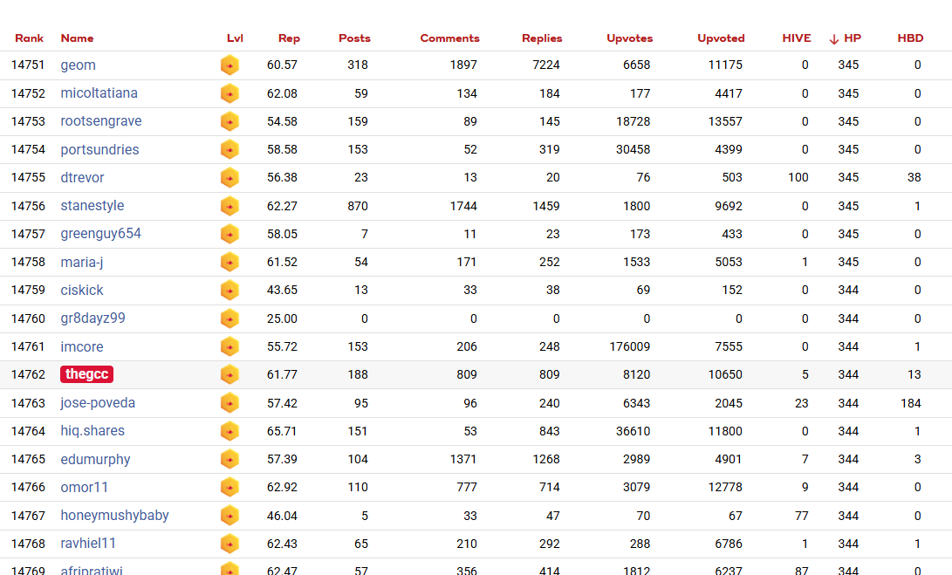The image size is (952, 575).
Task: Click the level badge icon in dtrevor's row
Action: [x=229, y=178]
